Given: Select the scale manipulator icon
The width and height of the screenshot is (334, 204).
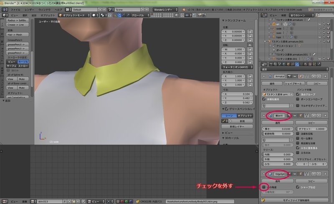Looking at the screenshot, I should pos(128,15).
